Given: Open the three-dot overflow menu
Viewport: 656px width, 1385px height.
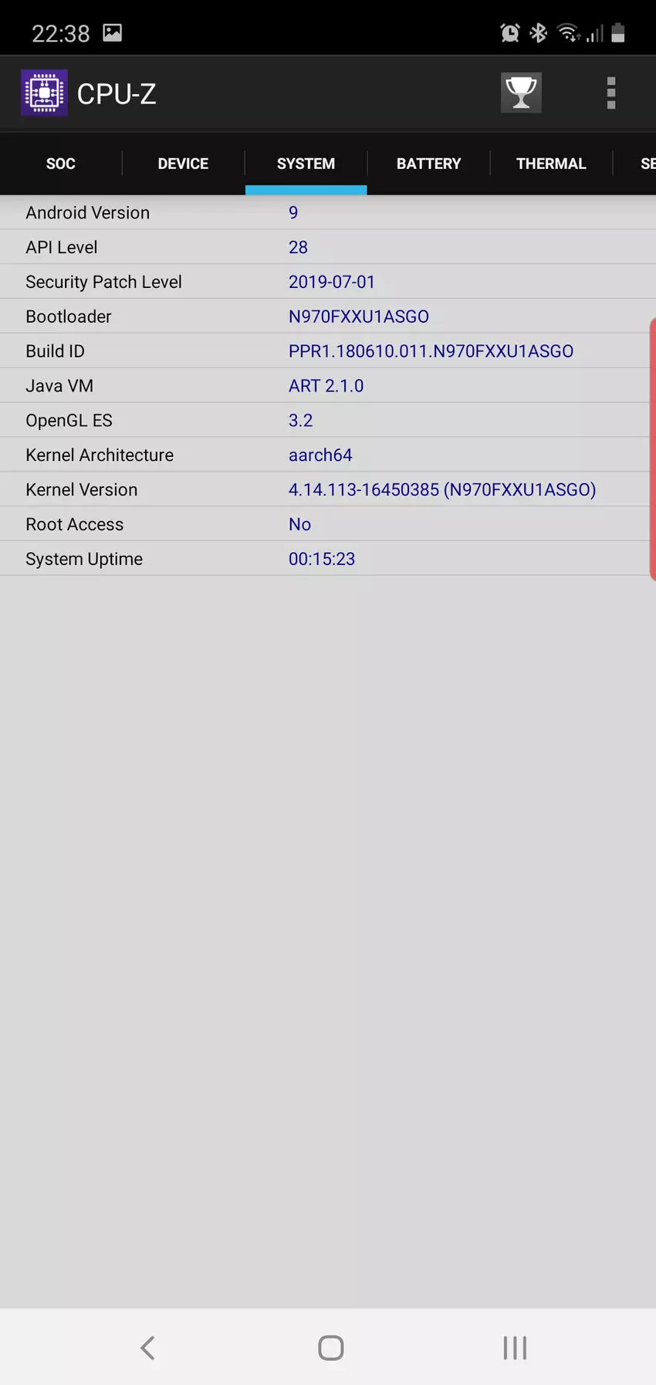Looking at the screenshot, I should (x=610, y=93).
